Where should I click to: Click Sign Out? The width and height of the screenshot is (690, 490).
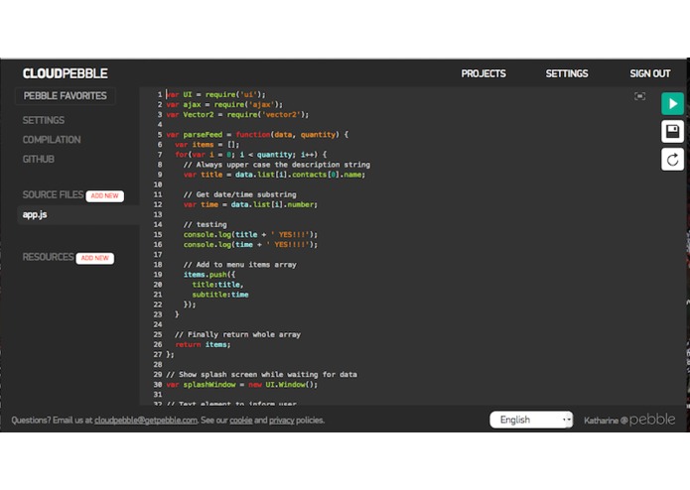[x=650, y=73]
